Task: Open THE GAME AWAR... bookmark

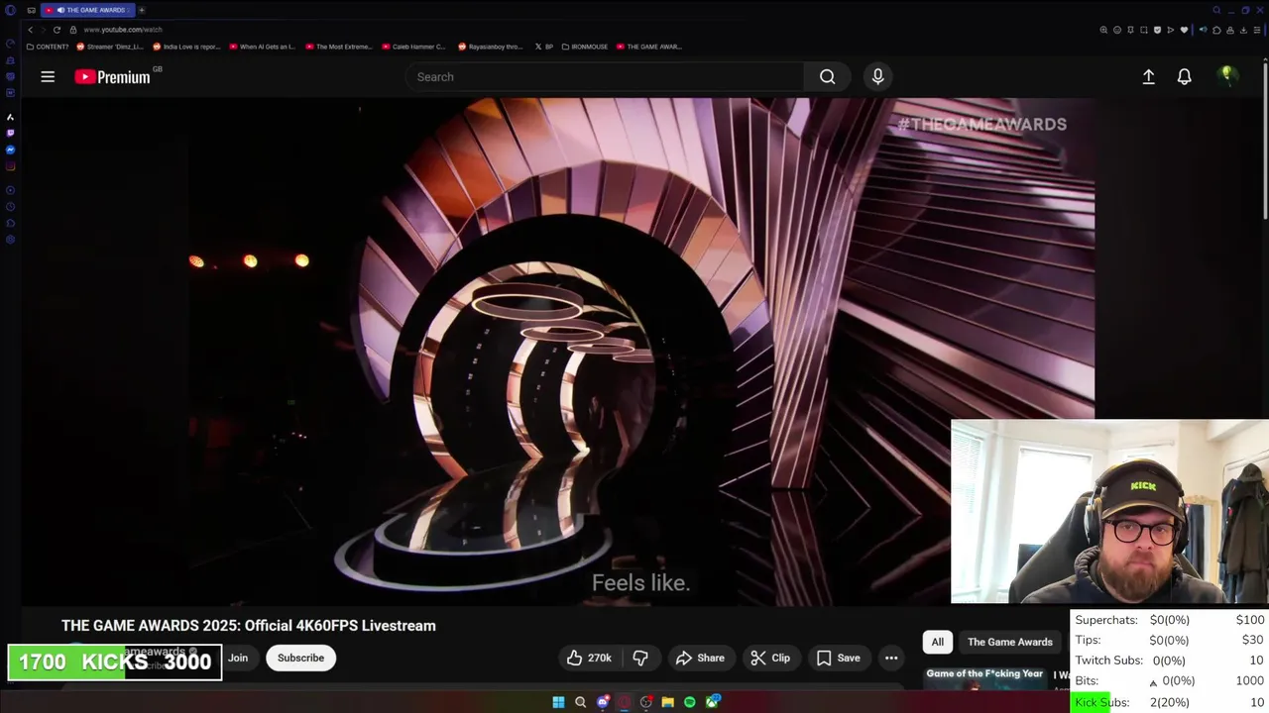Action: [x=649, y=47]
